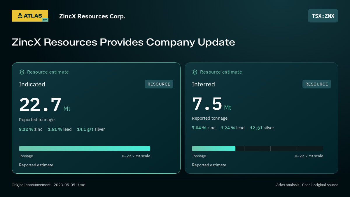Click the 7.04 % zinc grade
This screenshot has width=350, height=197.
click(204, 128)
